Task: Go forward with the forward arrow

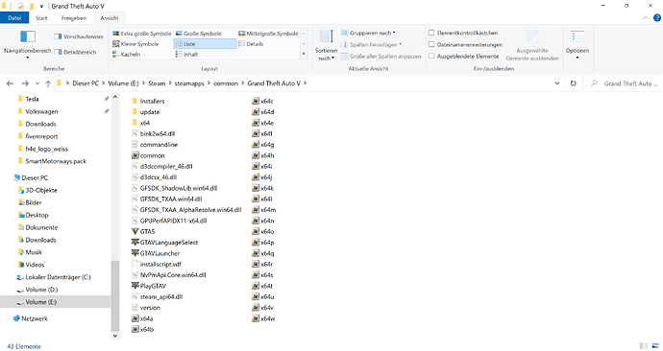Action: coord(25,83)
